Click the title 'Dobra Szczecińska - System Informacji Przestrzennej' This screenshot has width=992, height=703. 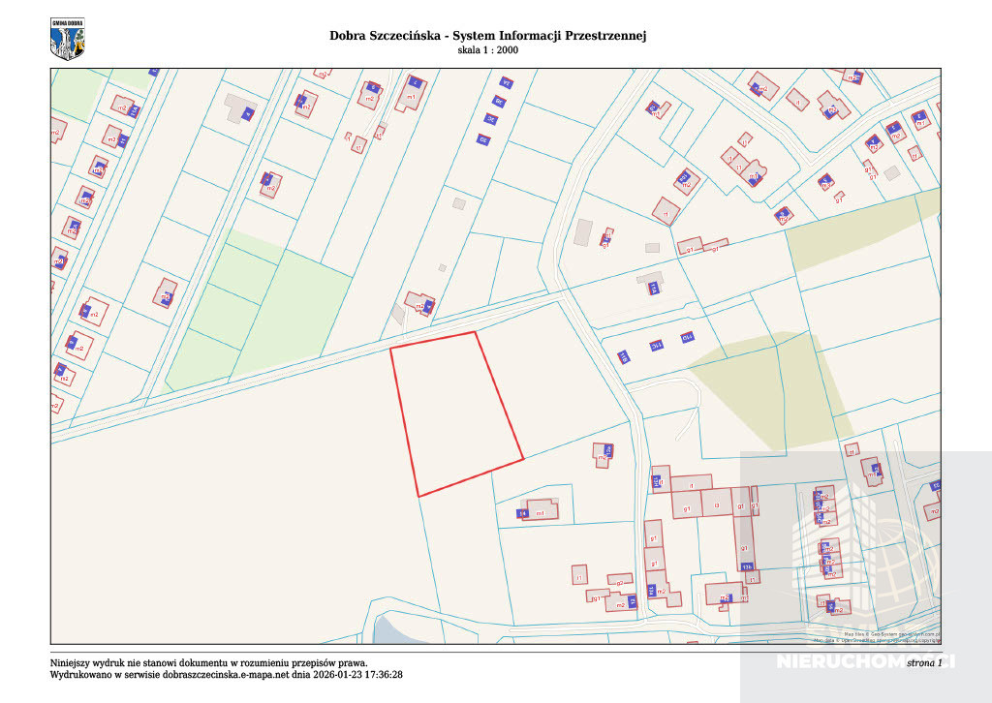(x=488, y=36)
